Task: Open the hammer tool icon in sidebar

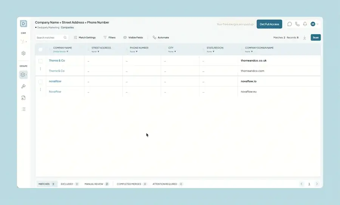Action: 23,86
